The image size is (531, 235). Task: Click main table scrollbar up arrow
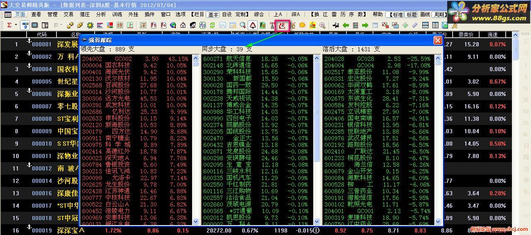(516, 35)
